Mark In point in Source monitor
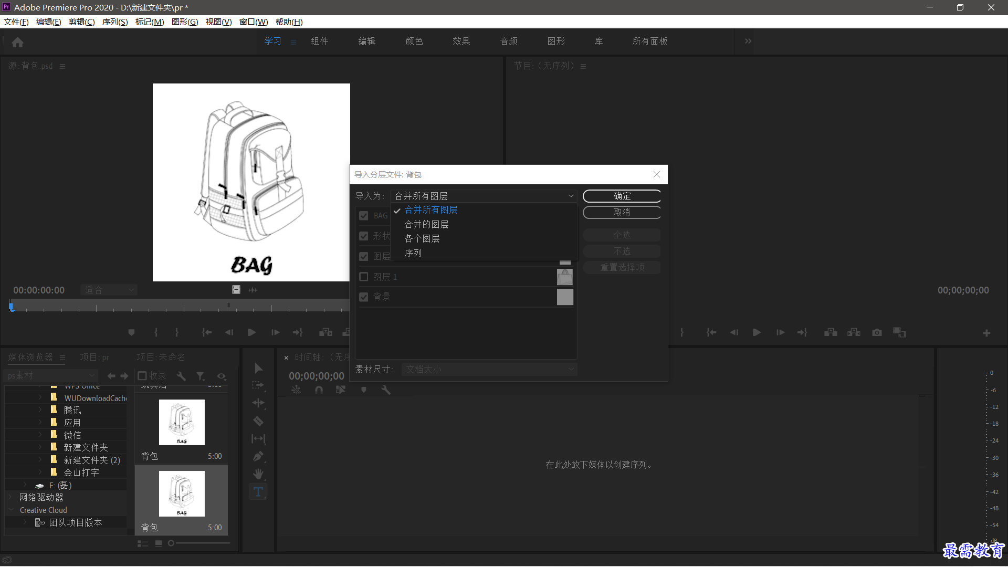Screen dimensions: 1008x567 pos(156,332)
